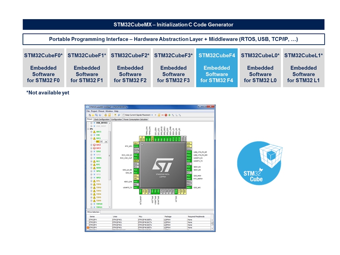Open the Project menu
The image size is (340, 255).
pyautogui.click(x=94, y=111)
